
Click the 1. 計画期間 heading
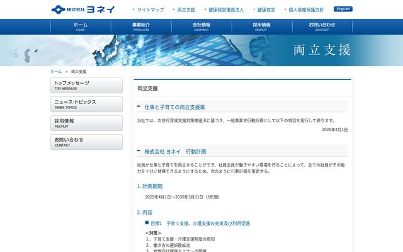point(150,186)
